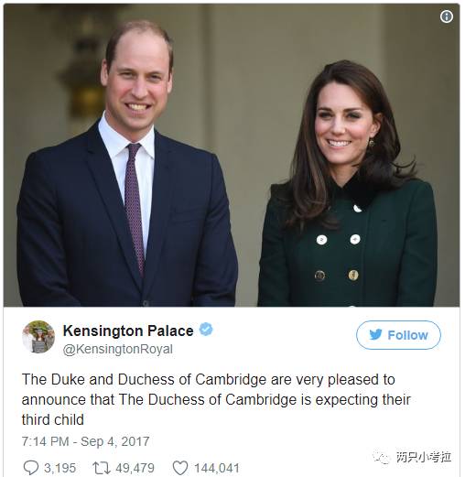The image size is (465, 477).
Task: Click the 两只小考拉 watermark text
Action: click(424, 457)
